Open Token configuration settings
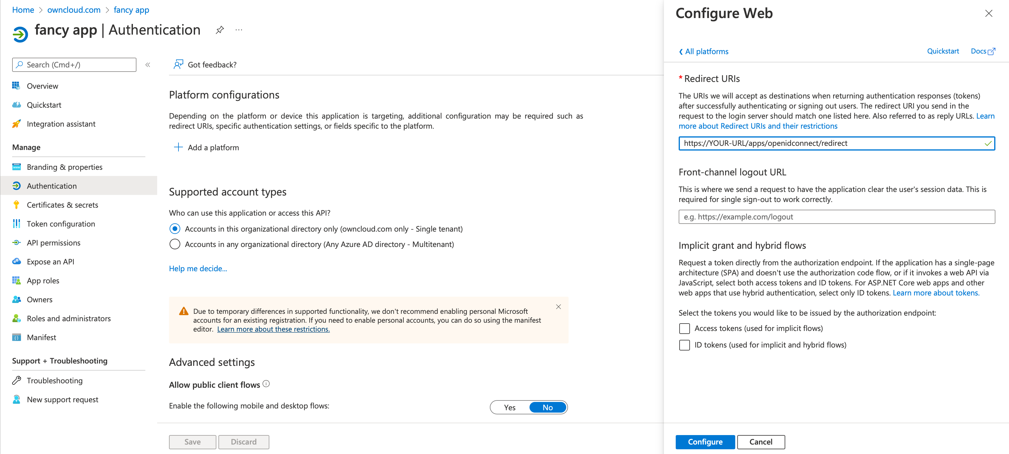Viewport: 1009px width, 454px height. pyautogui.click(x=61, y=224)
